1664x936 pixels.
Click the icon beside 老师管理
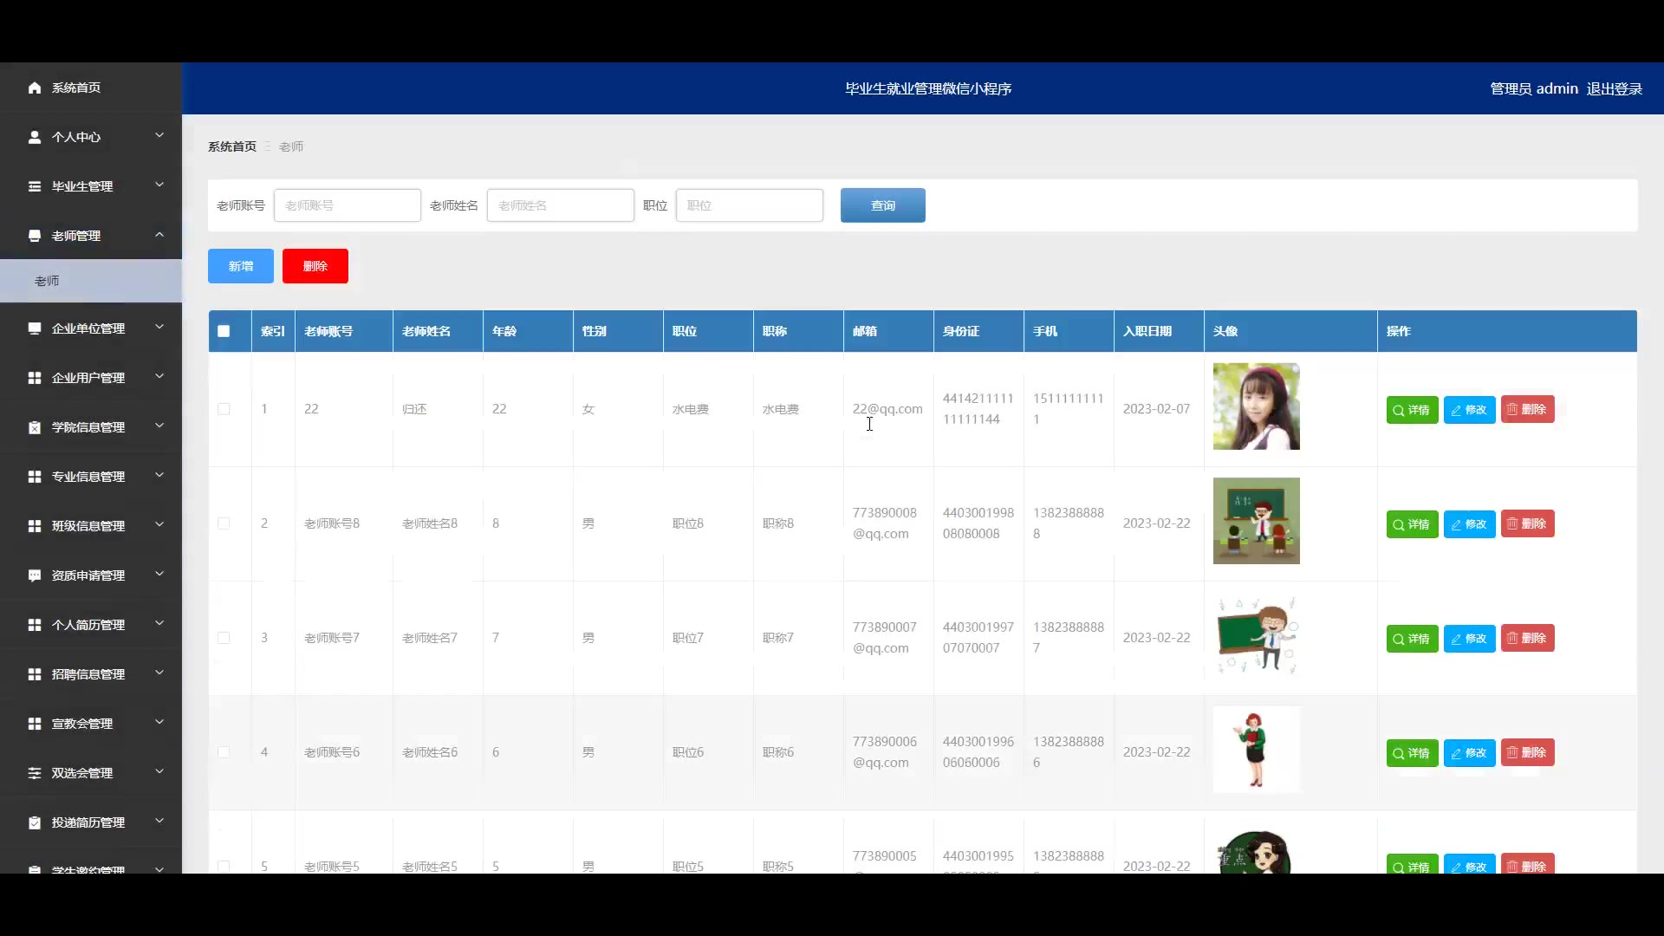tap(35, 236)
